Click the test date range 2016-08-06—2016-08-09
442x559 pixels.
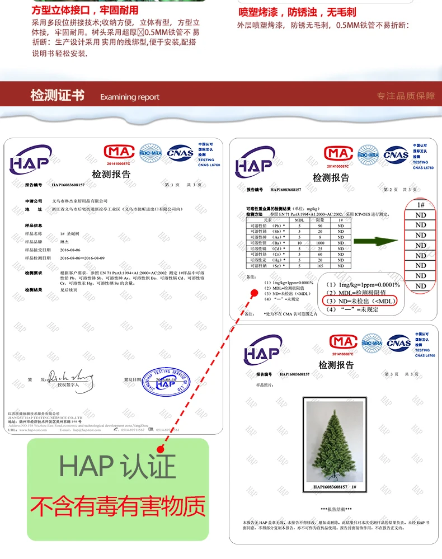tap(82, 258)
